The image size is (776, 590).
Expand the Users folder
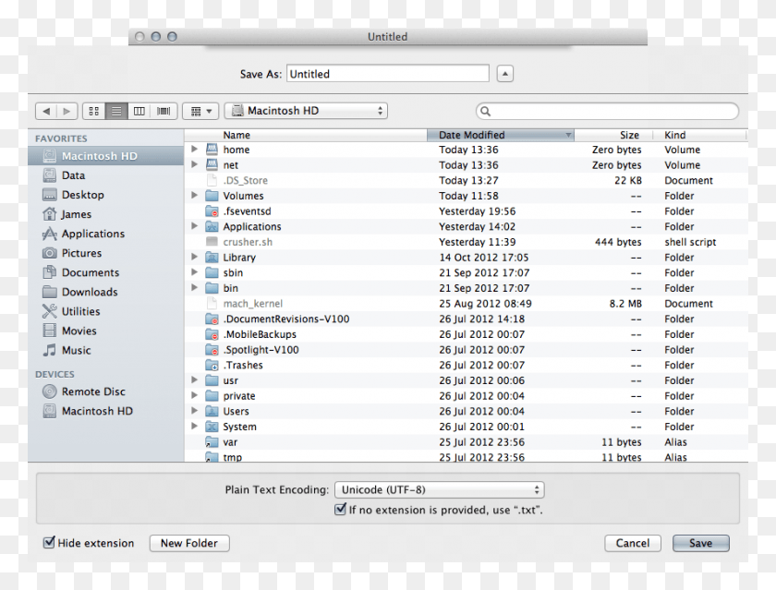point(195,411)
